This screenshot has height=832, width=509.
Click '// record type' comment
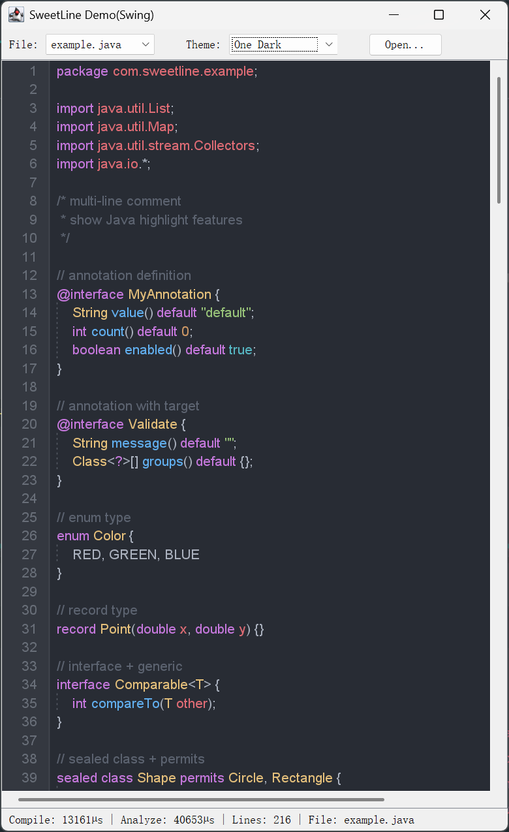[97, 610]
